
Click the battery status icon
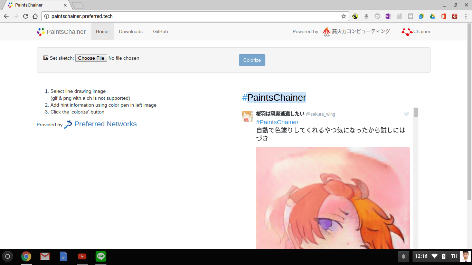coord(444,256)
